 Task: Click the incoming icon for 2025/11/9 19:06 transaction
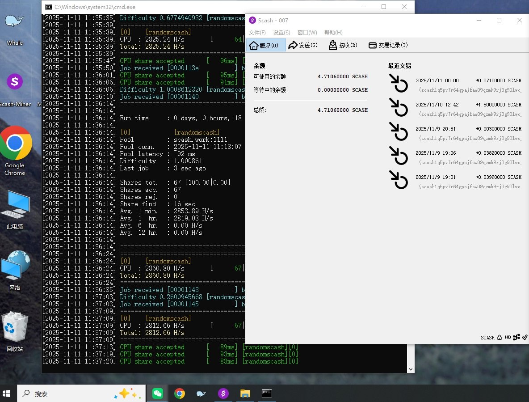click(x=399, y=155)
